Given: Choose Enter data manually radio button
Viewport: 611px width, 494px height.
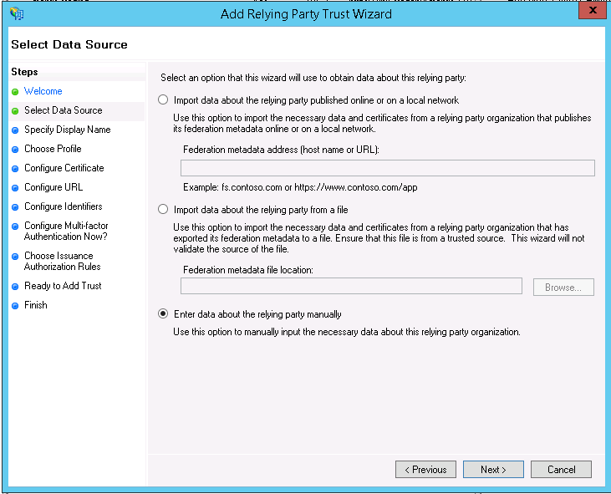Looking at the screenshot, I should click(163, 313).
